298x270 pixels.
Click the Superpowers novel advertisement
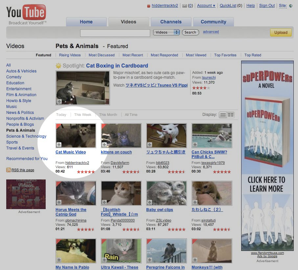point(267,155)
